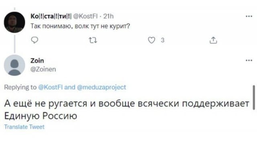Click Translate Tweet
The width and height of the screenshot is (257, 147).
click(x=24, y=127)
